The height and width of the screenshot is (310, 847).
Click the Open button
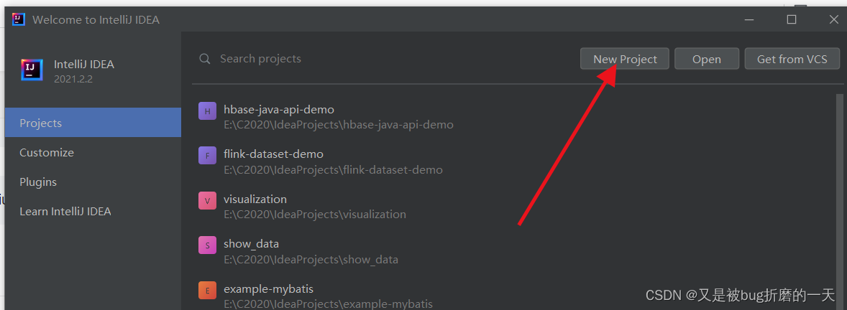(x=707, y=59)
